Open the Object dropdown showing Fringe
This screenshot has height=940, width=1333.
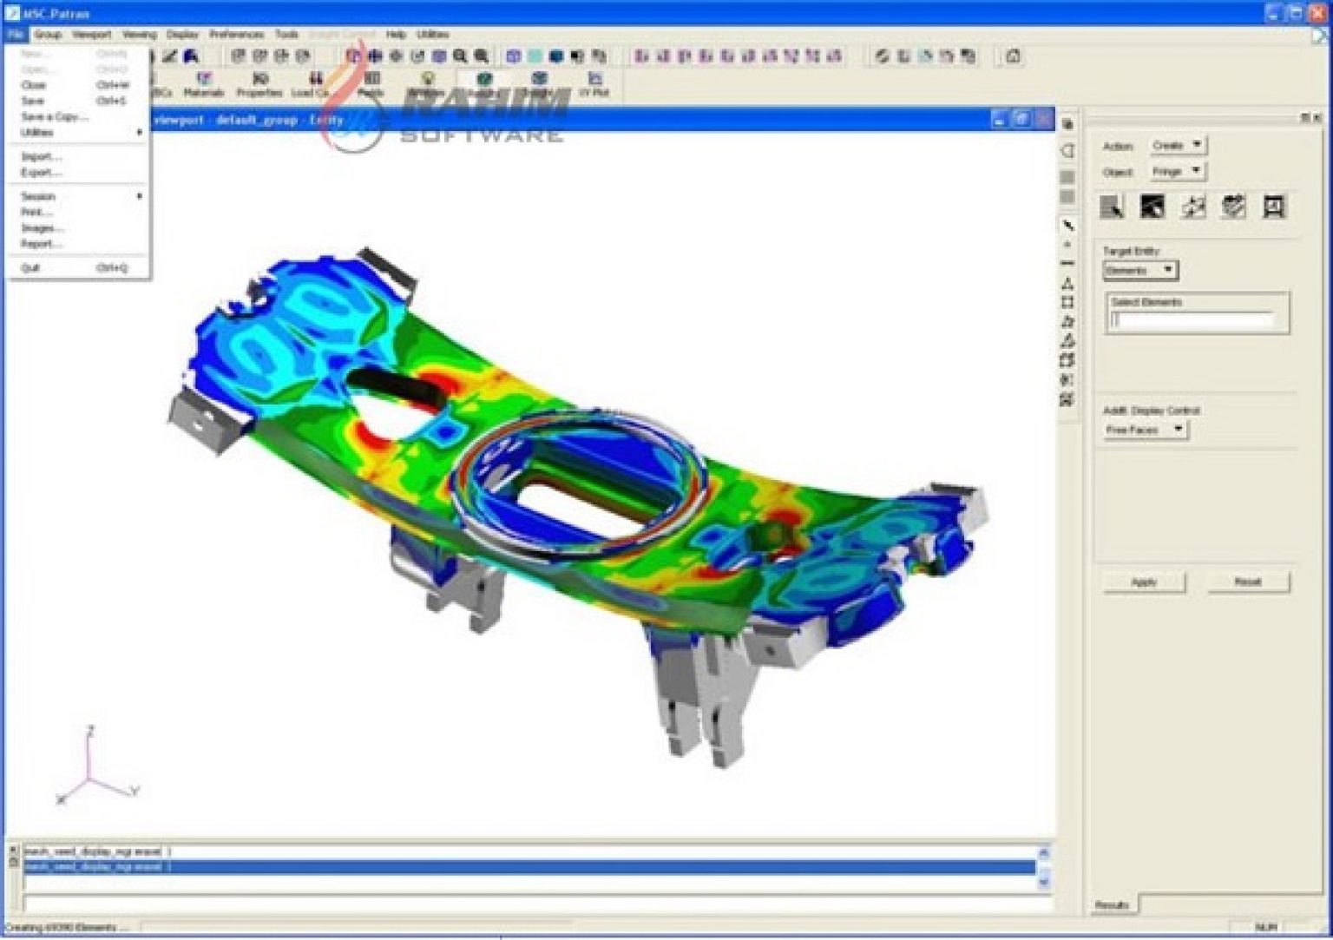tap(1177, 172)
